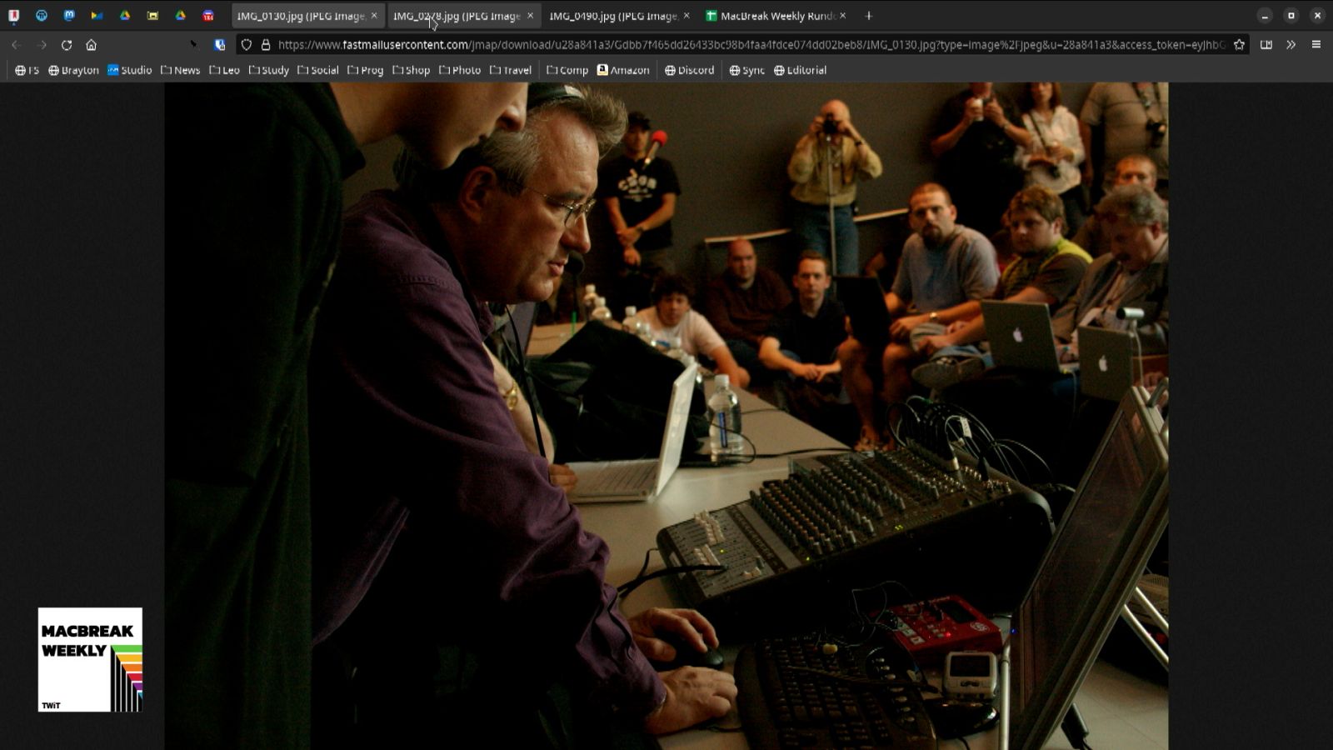Click the Mastodon pinned tab
This screenshot has height=750, width=1333.
69,16
